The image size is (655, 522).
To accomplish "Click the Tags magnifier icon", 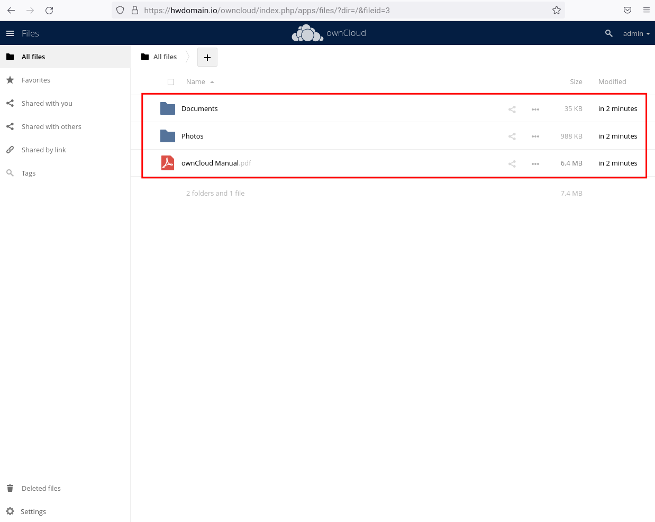I will [10, 173].
